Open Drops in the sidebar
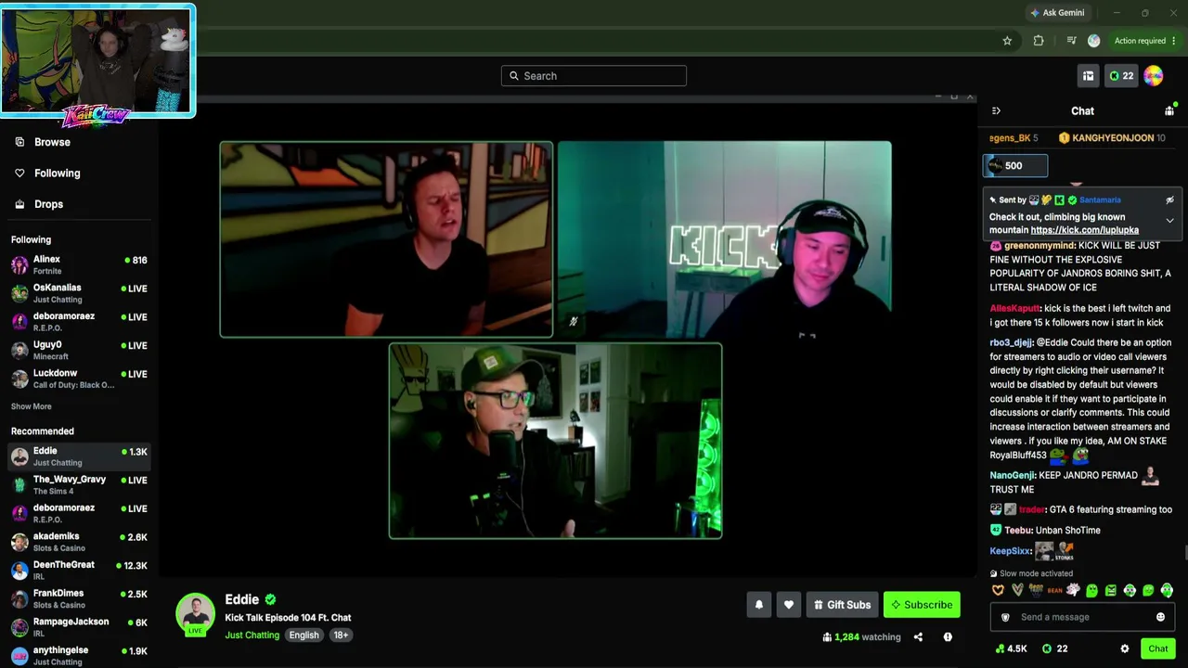Screen dimensions: 1188x668 click(x=78, y=204)
